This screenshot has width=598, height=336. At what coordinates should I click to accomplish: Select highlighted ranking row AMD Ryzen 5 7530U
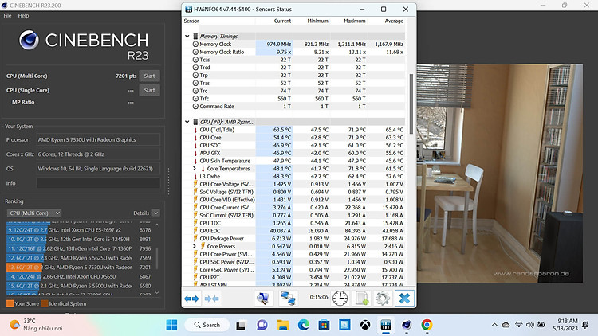point(79,267)
